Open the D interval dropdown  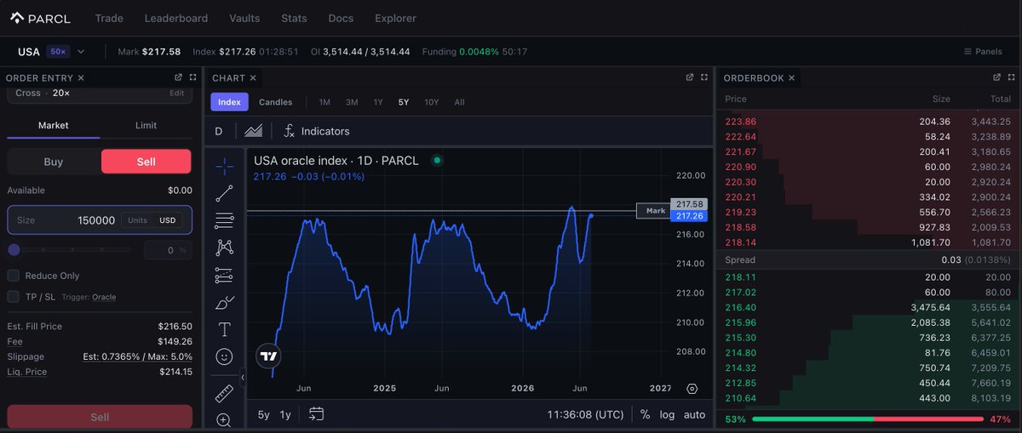coord(218,131)
